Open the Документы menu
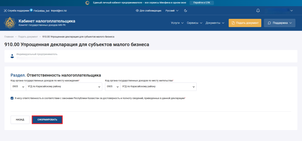 [215, 23]
